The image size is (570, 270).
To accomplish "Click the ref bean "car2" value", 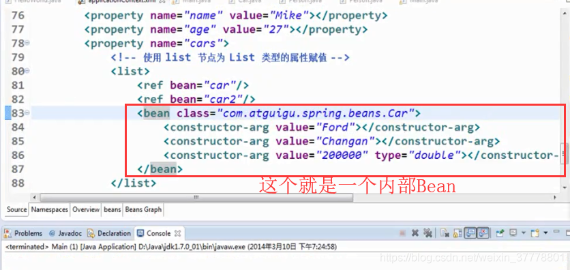I will (x=223, y=100).
